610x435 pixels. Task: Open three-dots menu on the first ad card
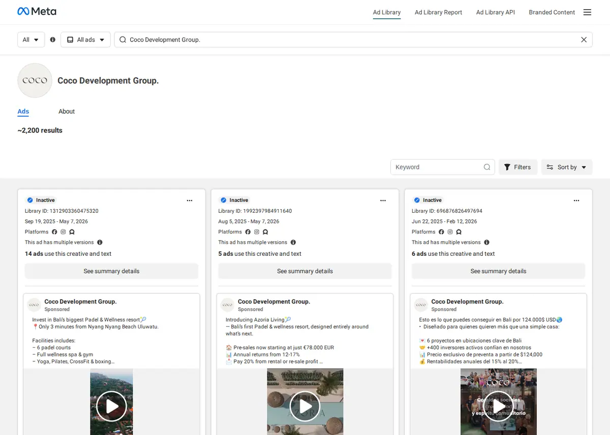coord(190,200)
